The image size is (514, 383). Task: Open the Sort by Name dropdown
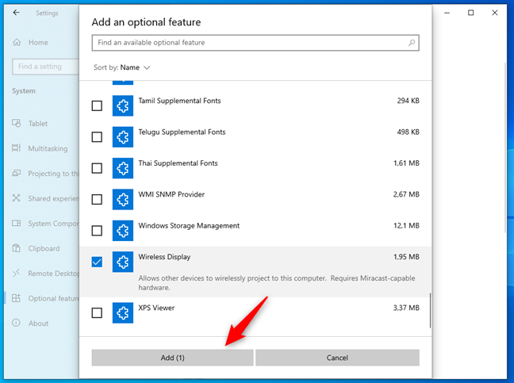point(122,67)
